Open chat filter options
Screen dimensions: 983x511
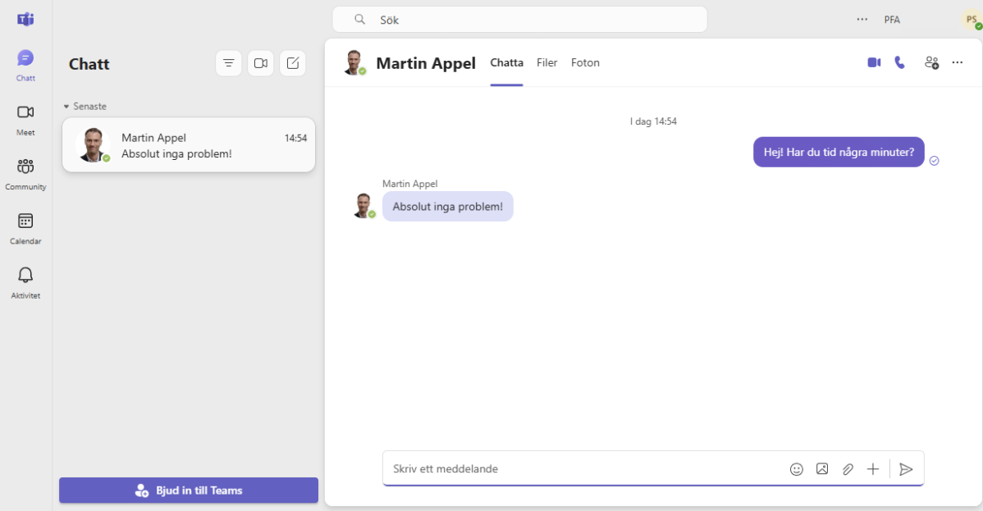click(228, 62)
